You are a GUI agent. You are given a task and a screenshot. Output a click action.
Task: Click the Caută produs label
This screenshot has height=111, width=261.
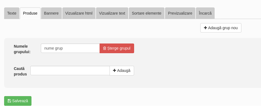[20, 71]
